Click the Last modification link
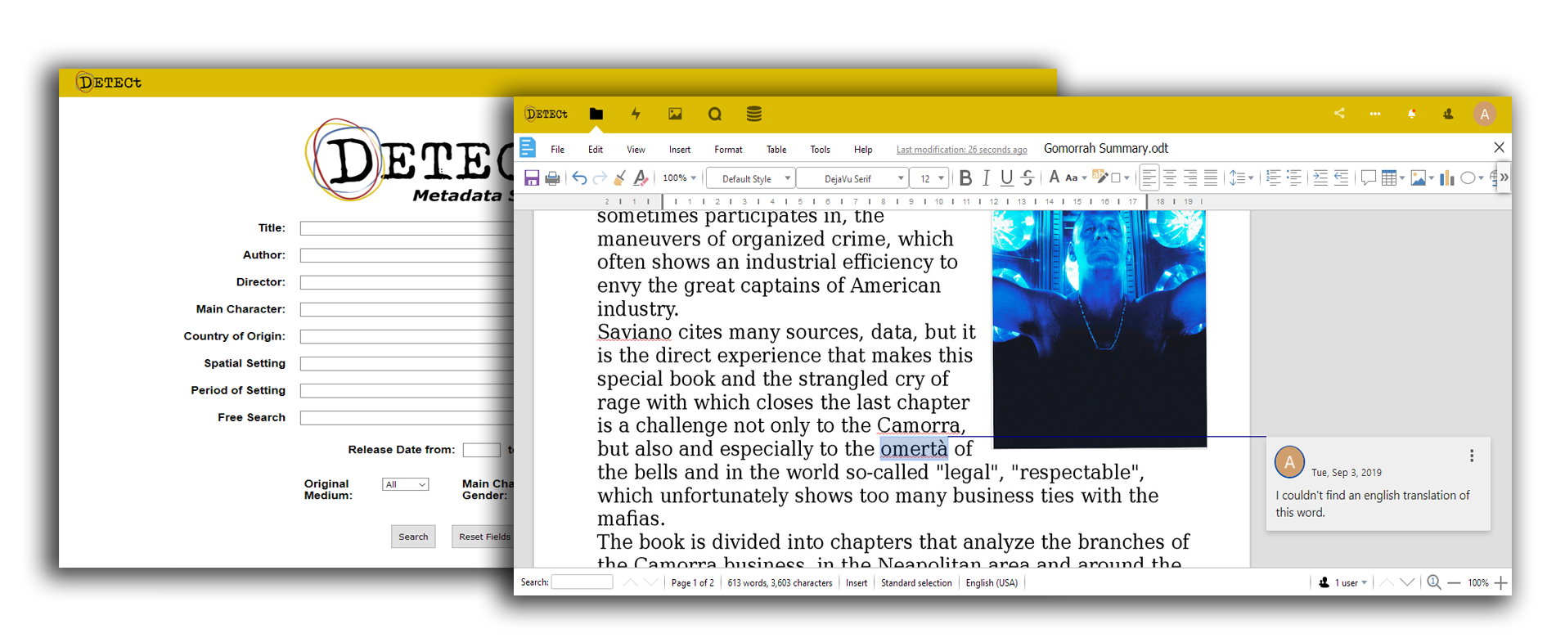Image resolution: width=1556 pixels, height=638 pixels. click(x=961, y=150)
